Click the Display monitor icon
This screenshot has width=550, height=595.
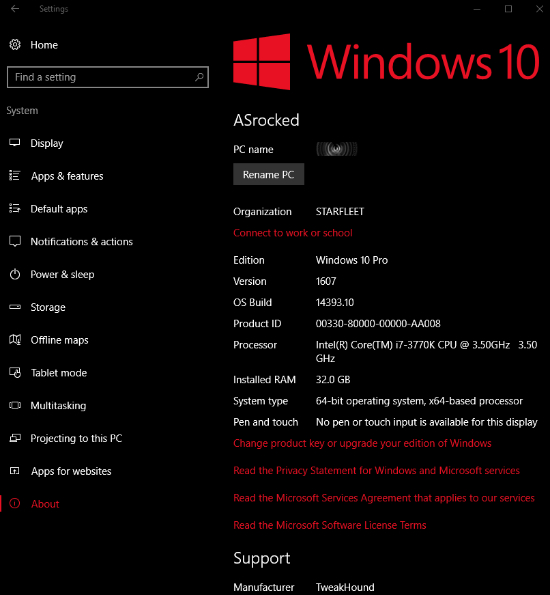click(15, 143)
